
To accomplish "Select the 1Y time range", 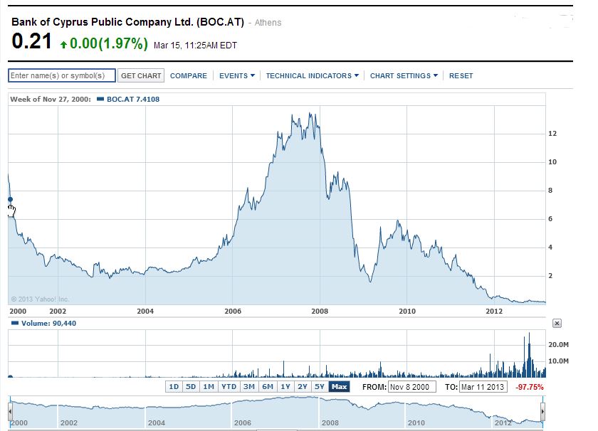I will (285, 387).
